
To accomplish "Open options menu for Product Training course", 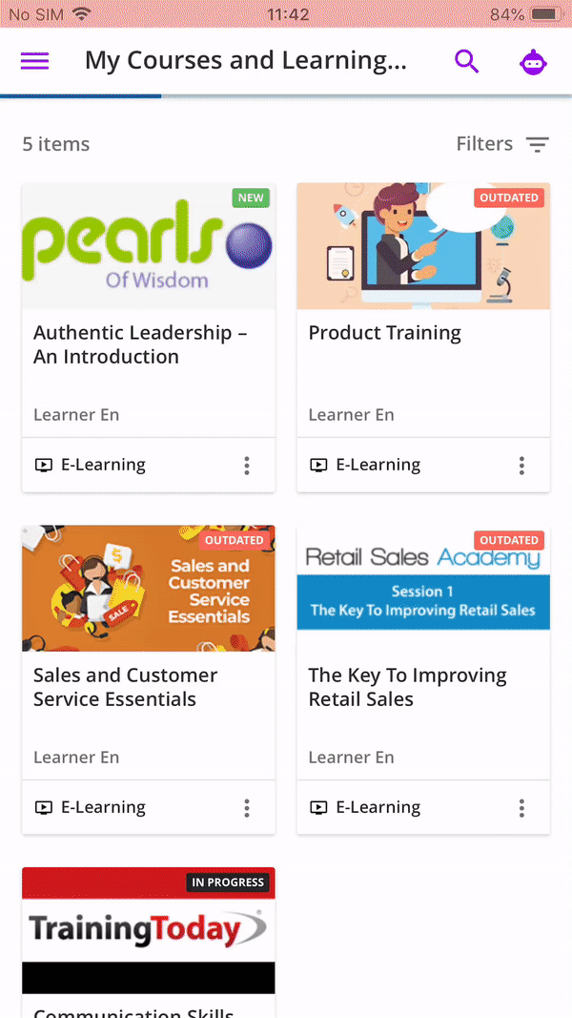I will [x=521, y=466].
